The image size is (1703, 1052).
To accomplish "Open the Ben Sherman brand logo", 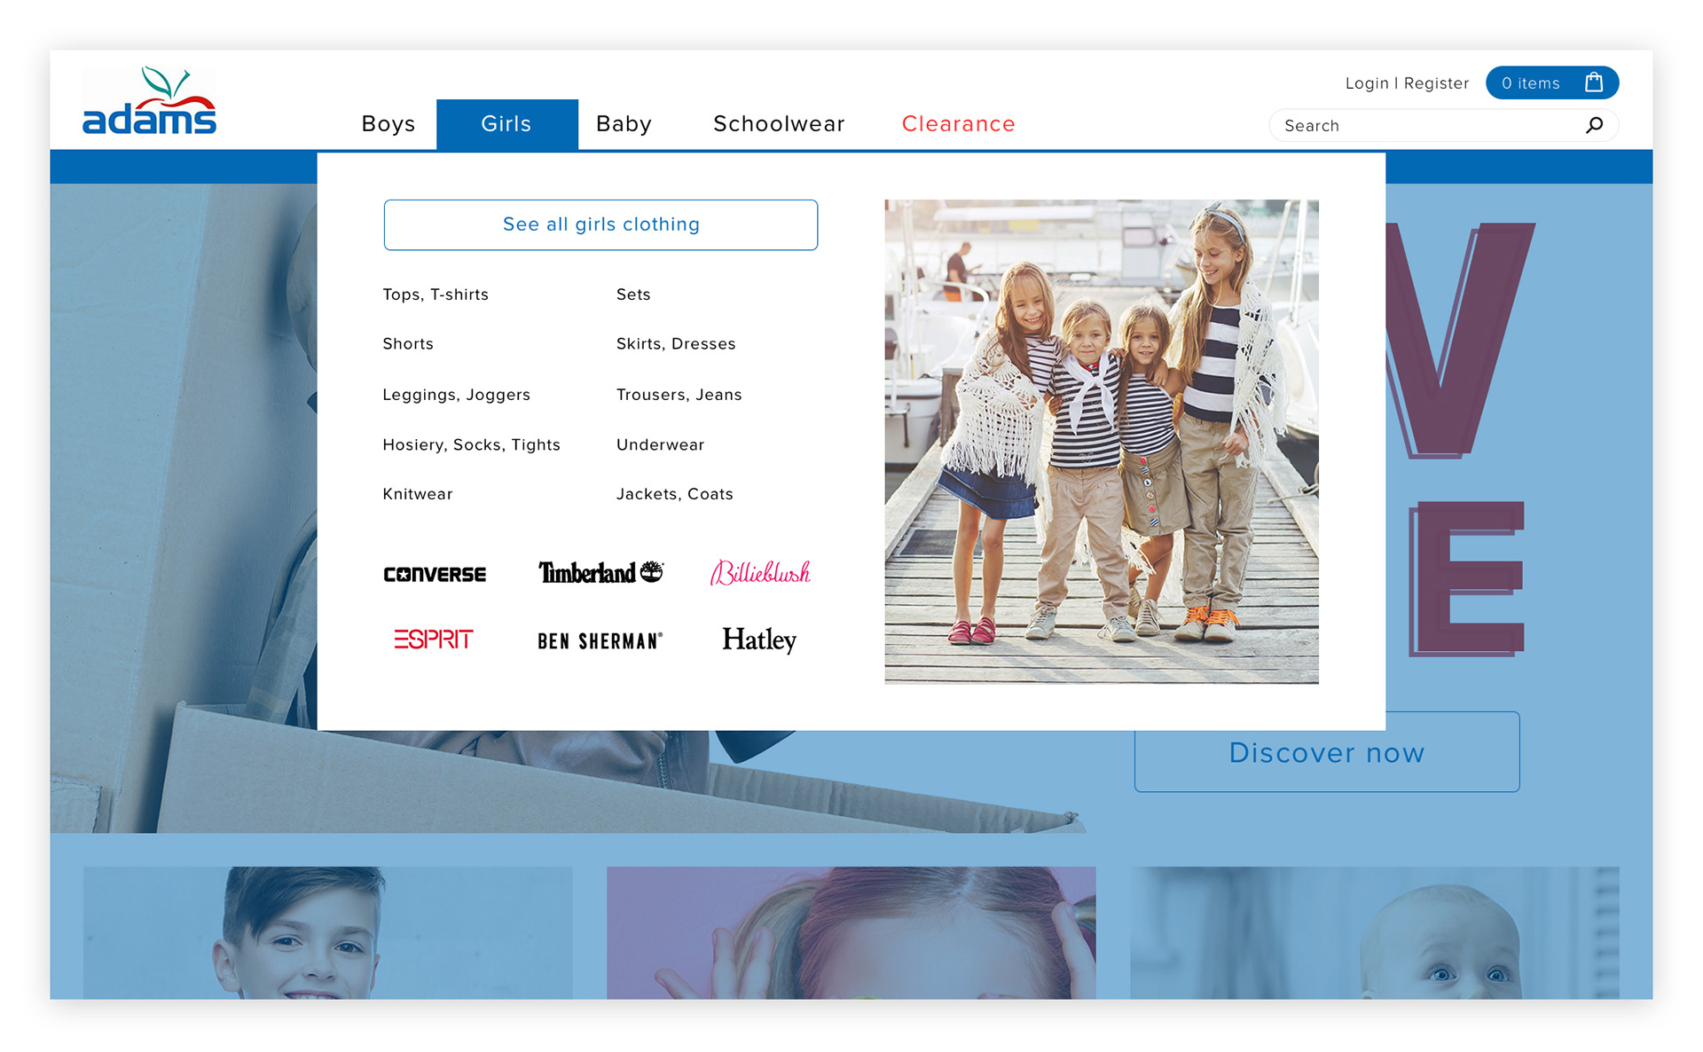I will click(x=600, y=640).
